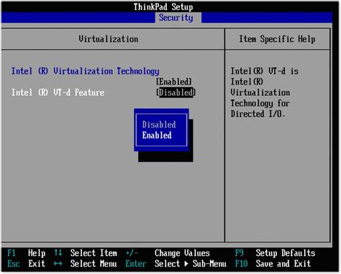Click the ThinkPad Setup title
Viewport: 341px width, 274px height.
163,6
